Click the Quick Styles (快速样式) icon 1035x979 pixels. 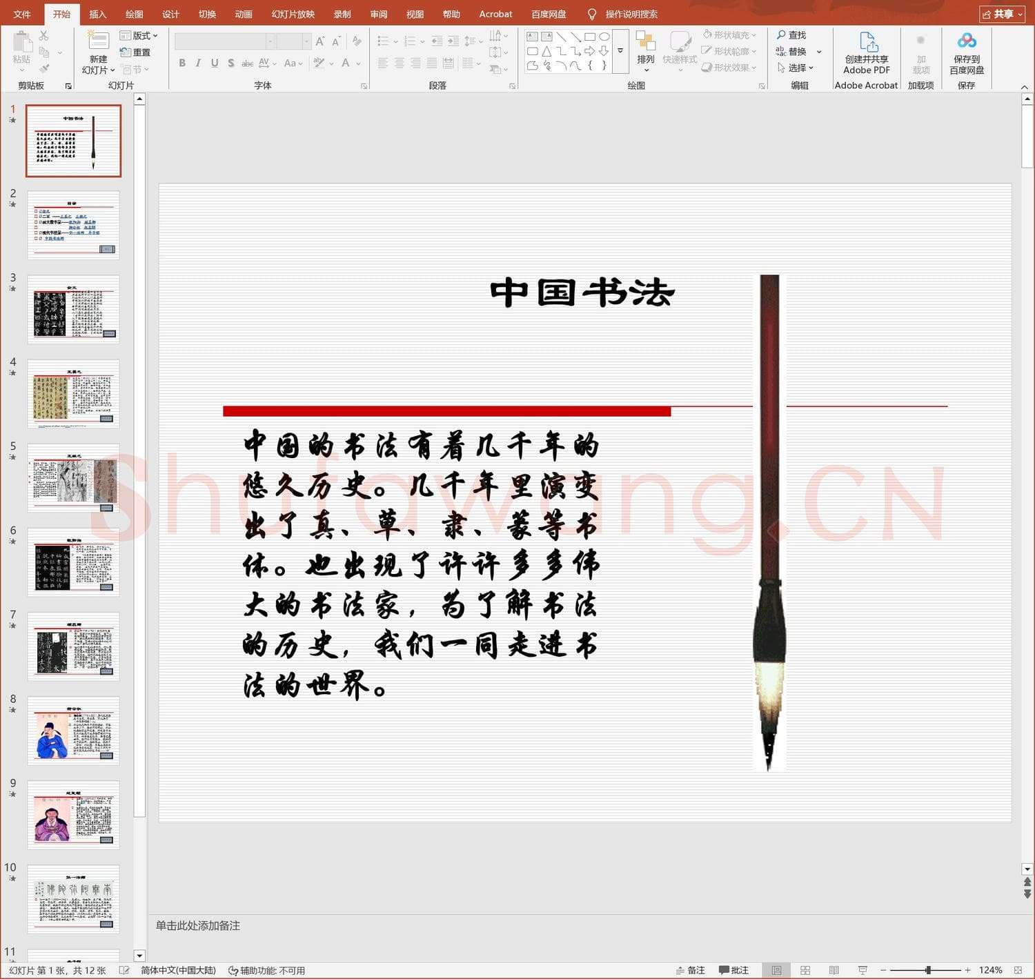coord(680,41)
